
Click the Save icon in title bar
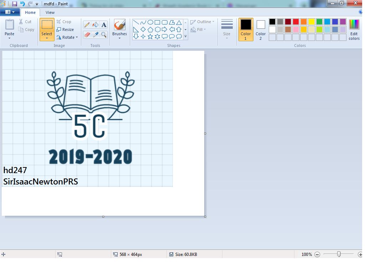pos(14,4)
